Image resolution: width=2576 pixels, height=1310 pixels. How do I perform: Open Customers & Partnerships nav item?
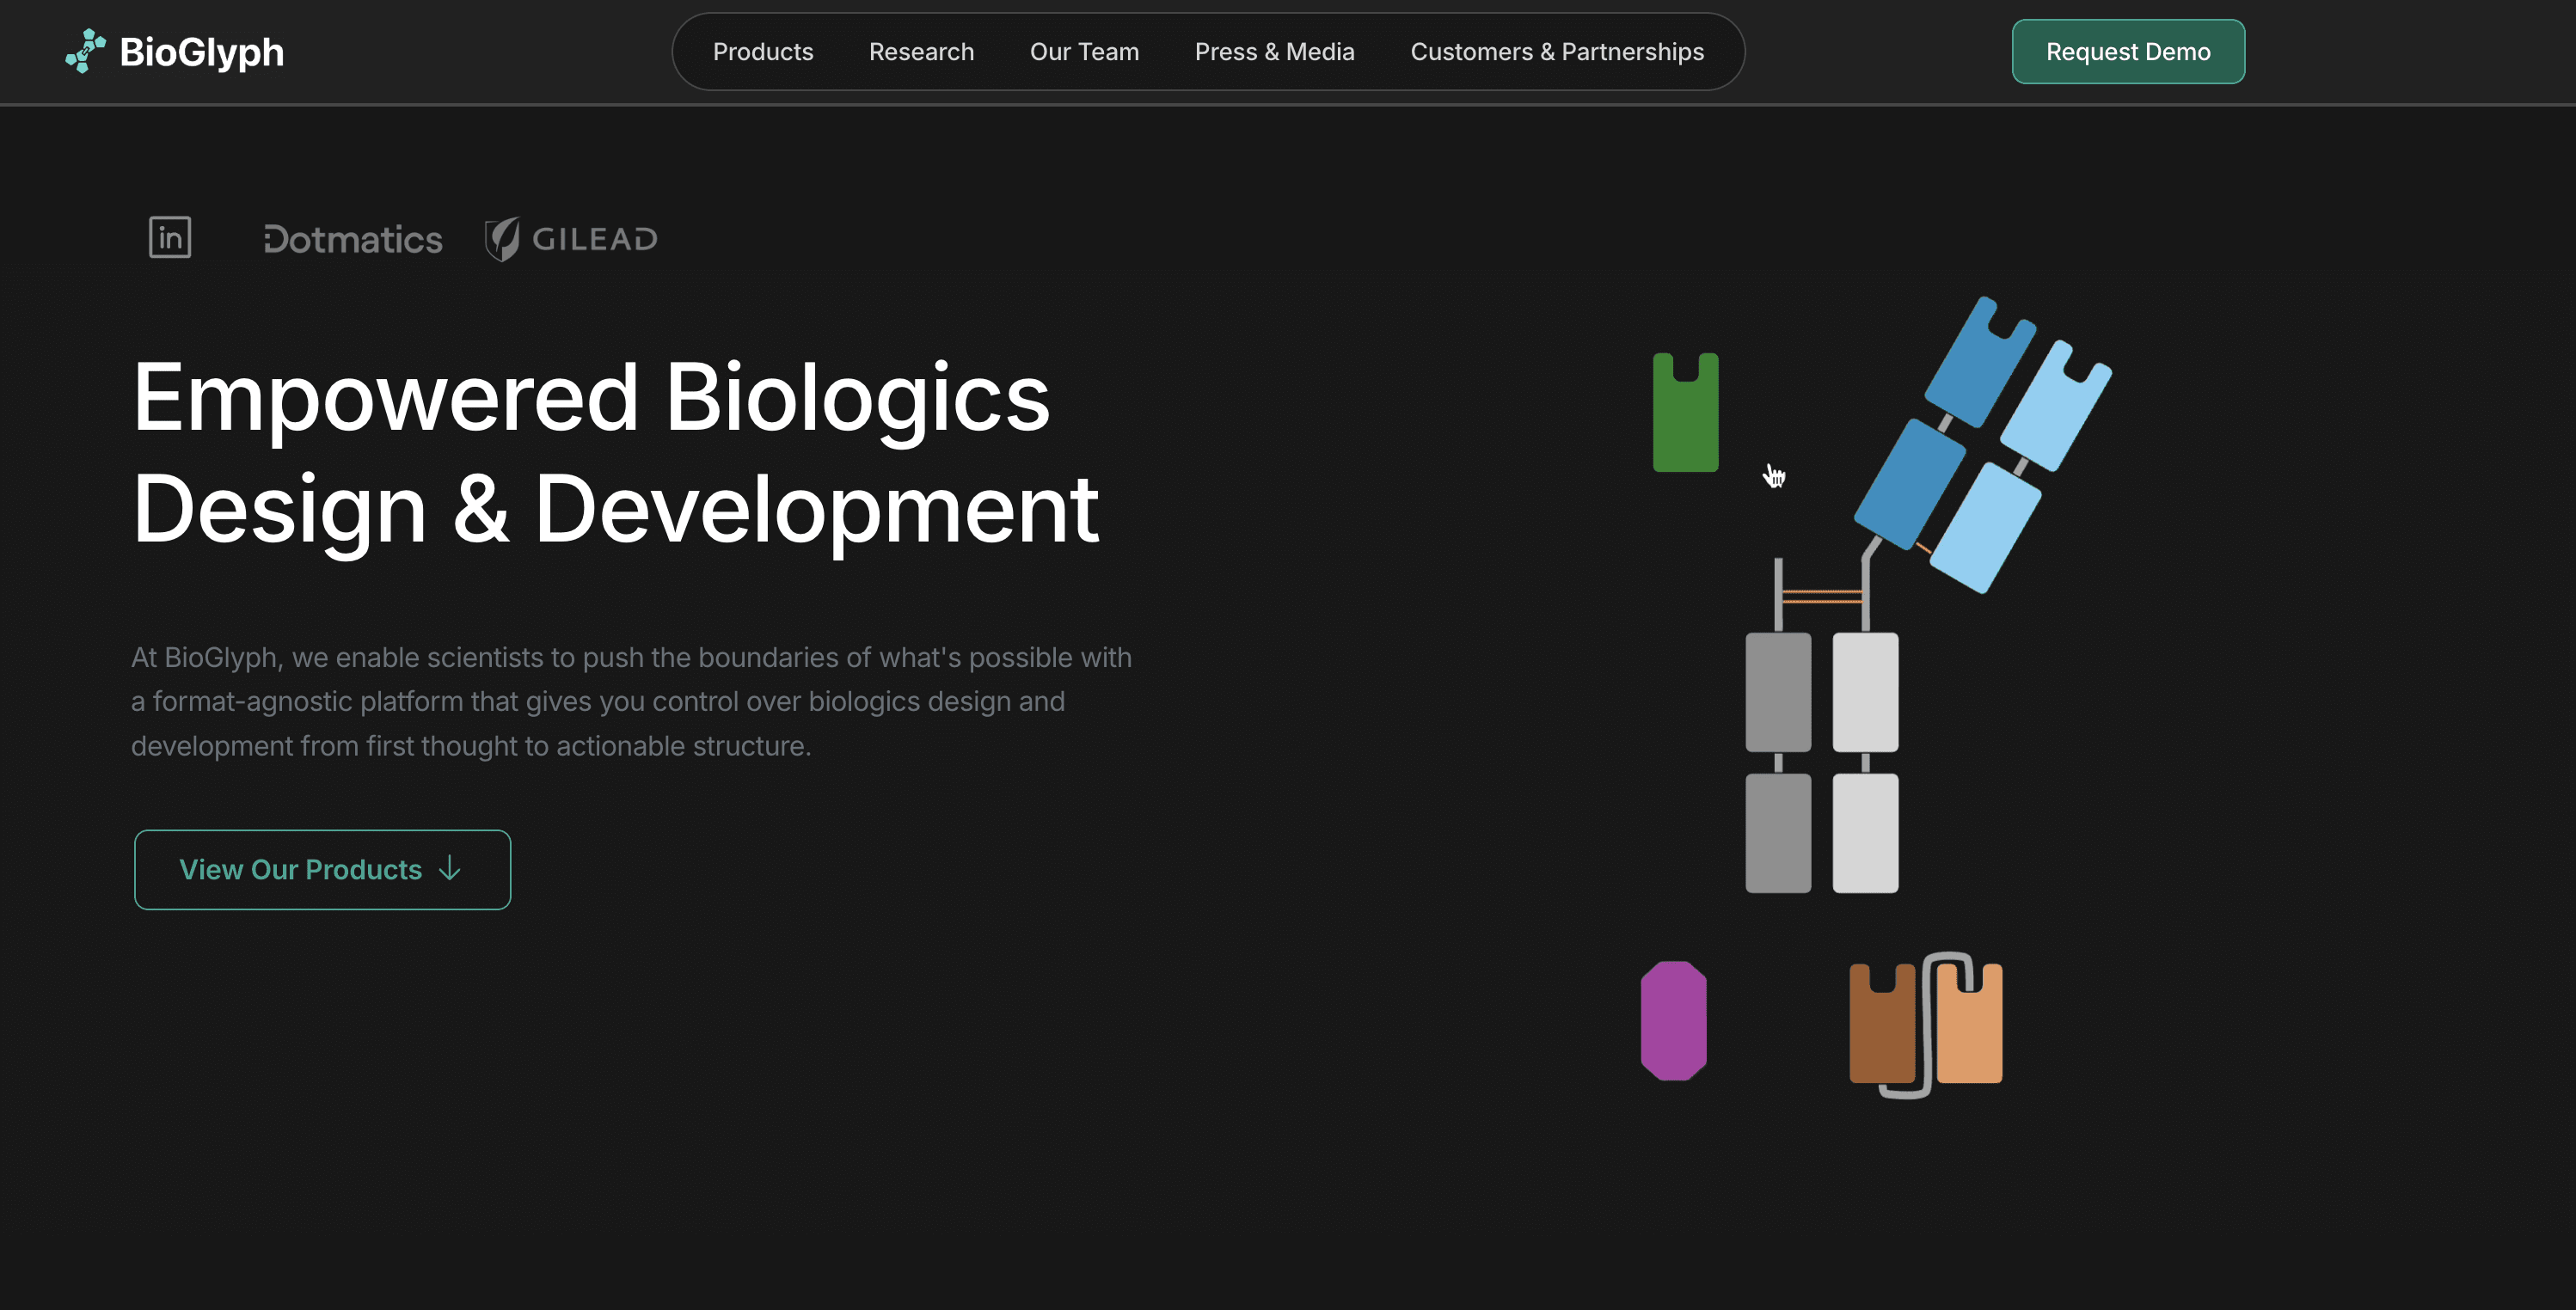click(1557, 52)
